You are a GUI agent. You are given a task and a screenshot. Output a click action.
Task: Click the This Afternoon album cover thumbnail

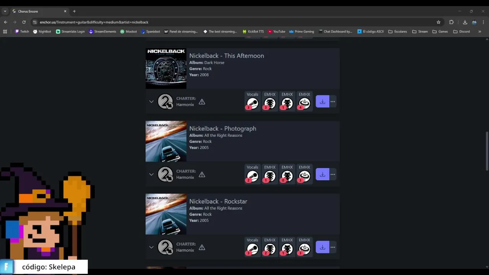coord(166,68)
